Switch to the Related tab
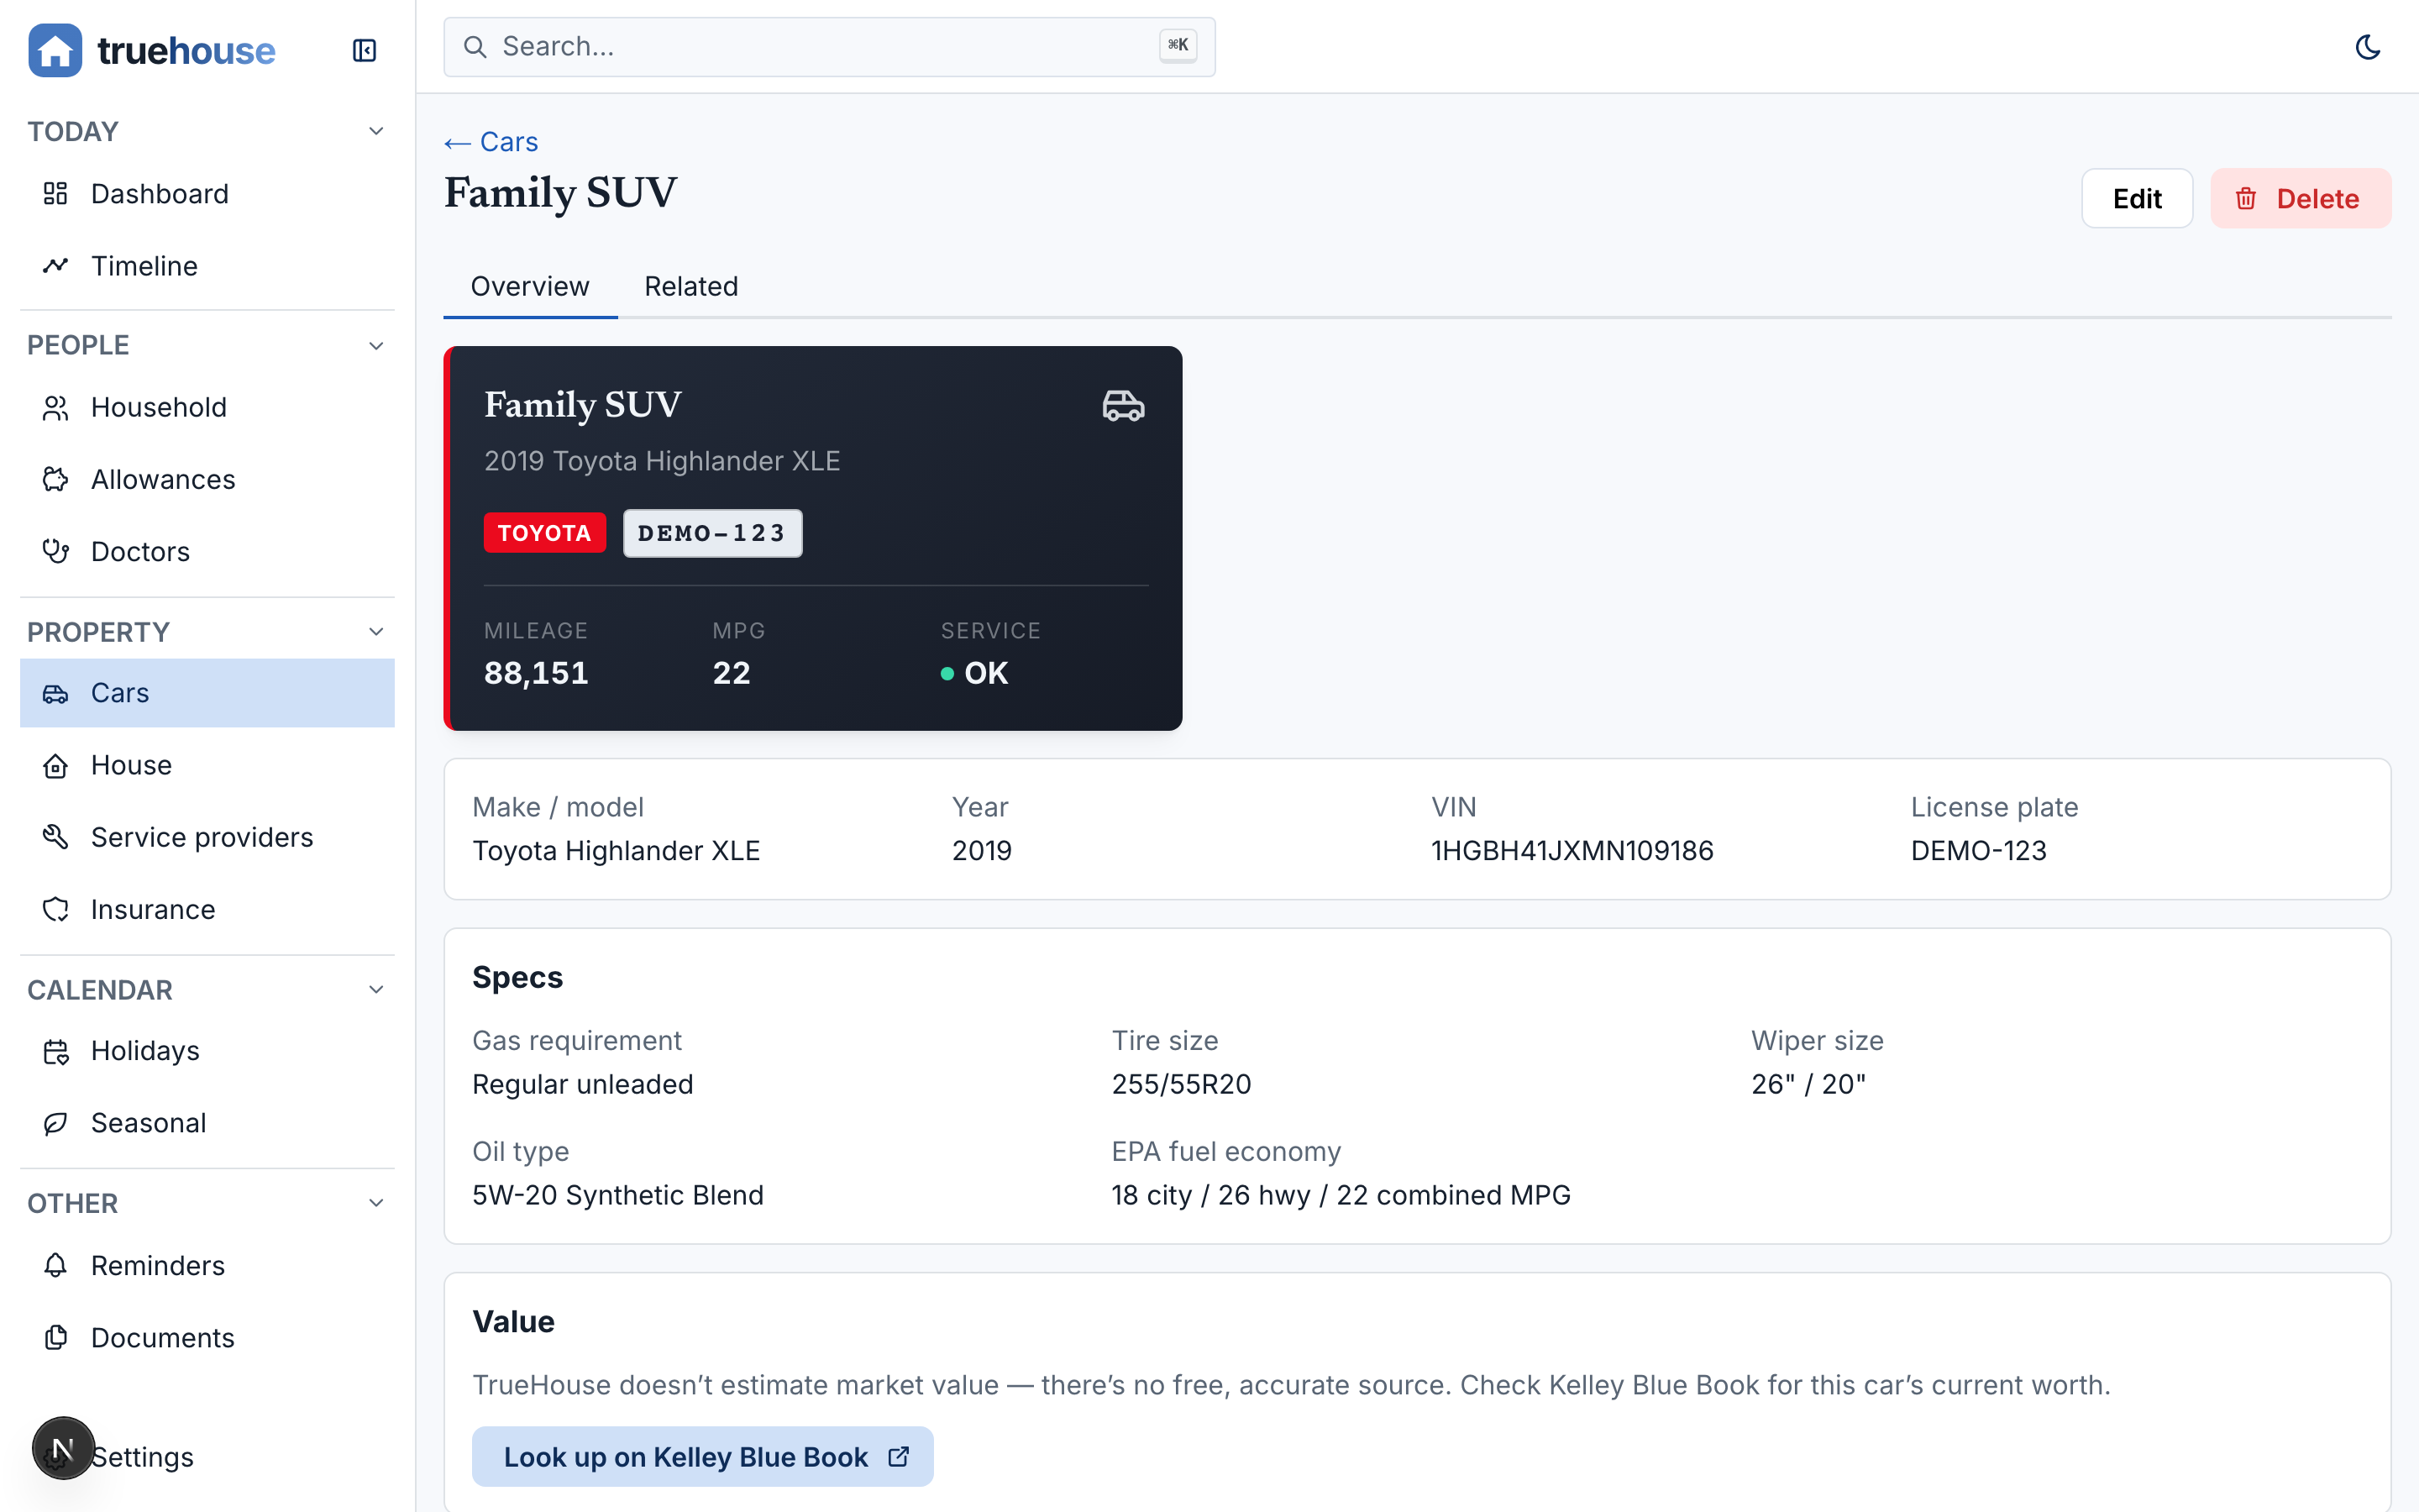Screen dimensions: 2419x1512 [690, 286]
